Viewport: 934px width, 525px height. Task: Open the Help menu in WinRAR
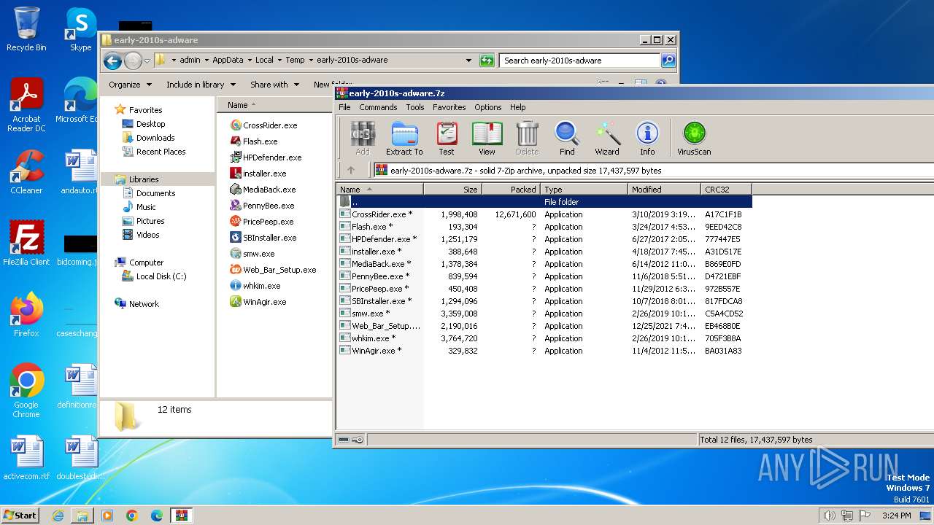click(x=518, y=107)
